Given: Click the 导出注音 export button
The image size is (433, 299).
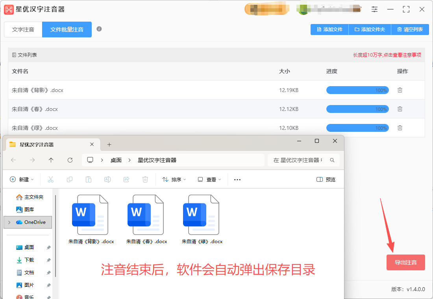Looking at the screenshot, I should [x=405, y=262].
